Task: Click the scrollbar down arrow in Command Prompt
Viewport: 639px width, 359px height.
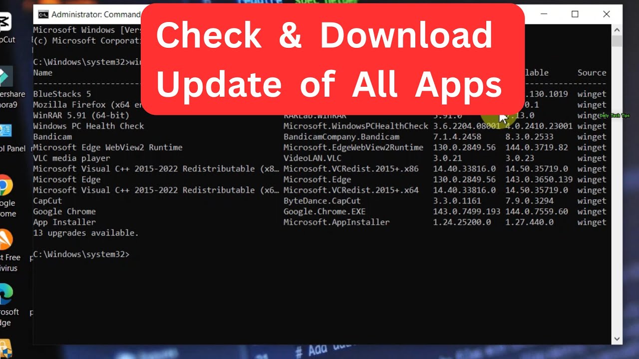Action: click(617, 339)
